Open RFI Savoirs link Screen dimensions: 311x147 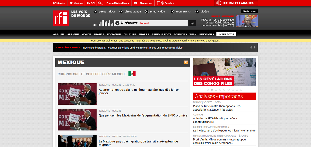(59, 3)
